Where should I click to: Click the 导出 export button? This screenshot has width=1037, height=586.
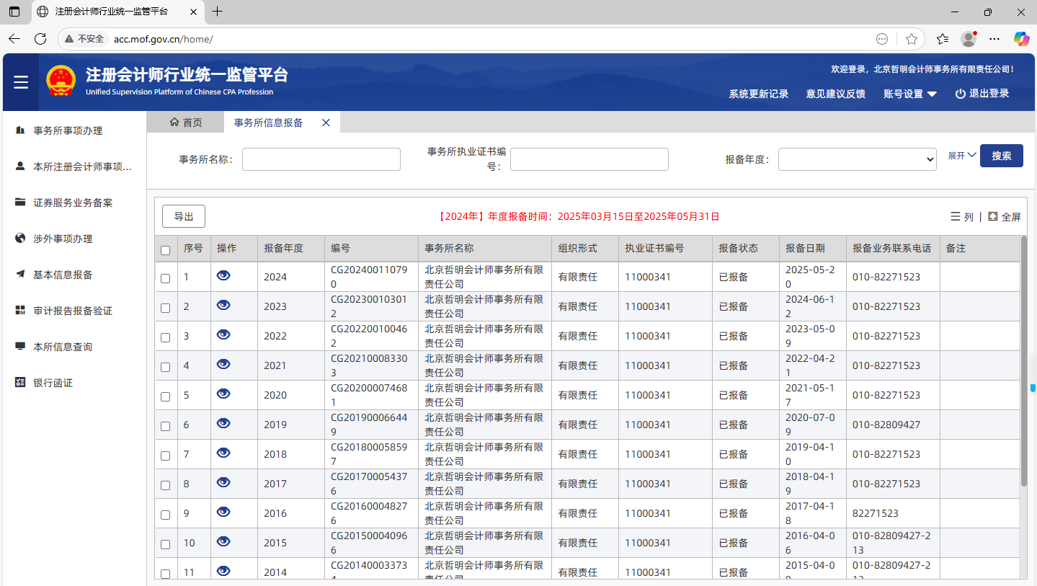(x=184, y=216)
